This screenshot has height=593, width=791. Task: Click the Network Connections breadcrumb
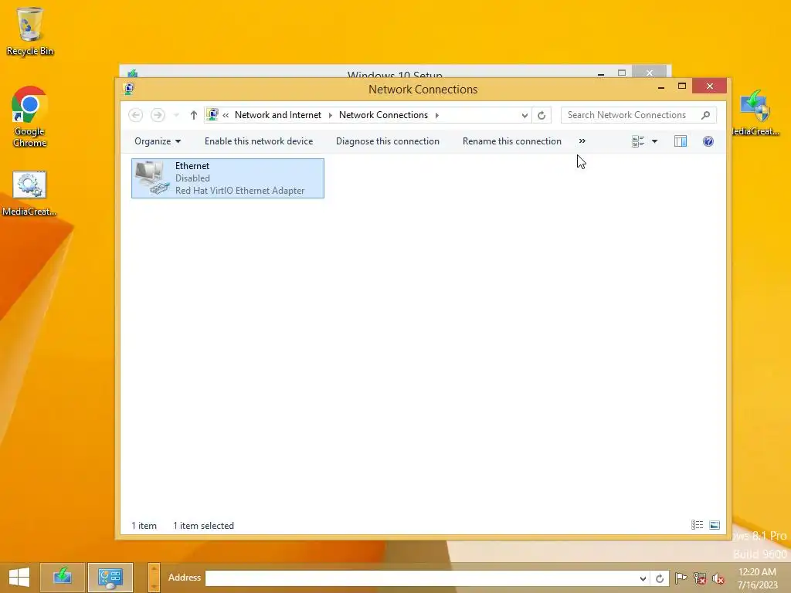tap(383, 115)
